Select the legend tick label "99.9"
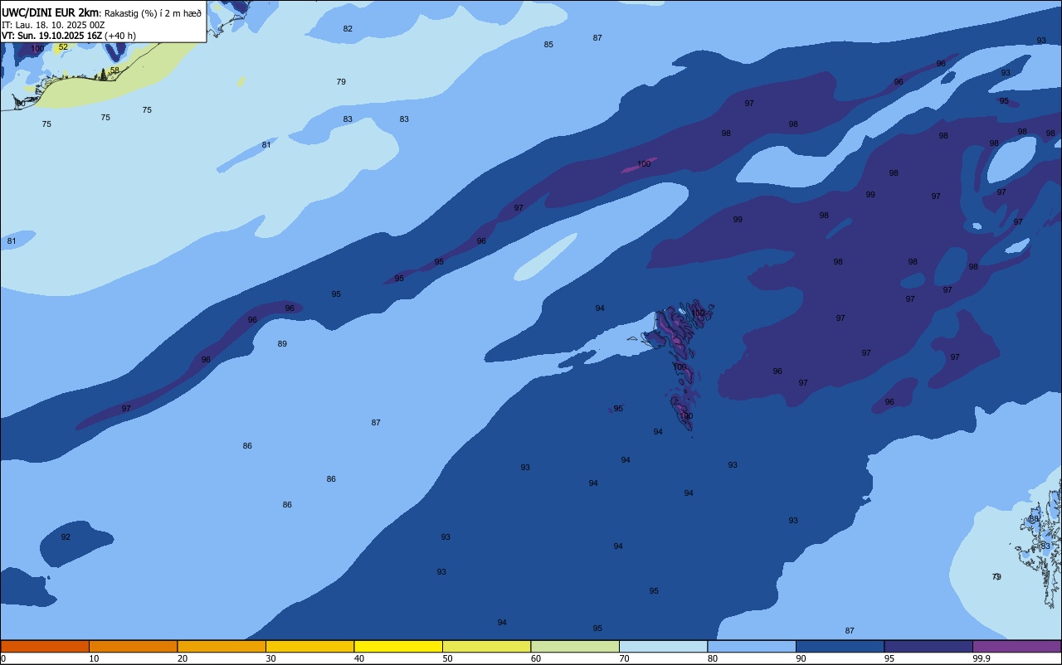The image size is (1062, 665). pos(982,658)
